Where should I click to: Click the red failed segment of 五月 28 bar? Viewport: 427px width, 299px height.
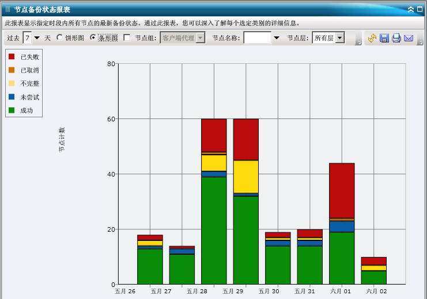point(214,135)
